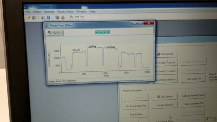Click the cursor-lines icon in the Single Scan toolbar

[55, 33]
